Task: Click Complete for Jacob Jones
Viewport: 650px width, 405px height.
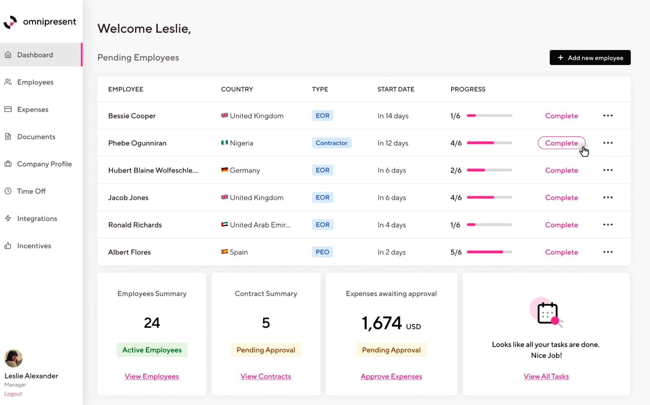Action: click(561, 198)
